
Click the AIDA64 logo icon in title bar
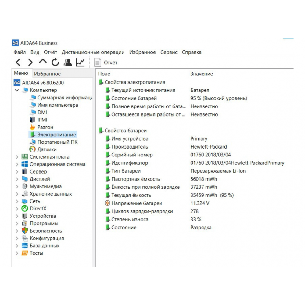15,43
